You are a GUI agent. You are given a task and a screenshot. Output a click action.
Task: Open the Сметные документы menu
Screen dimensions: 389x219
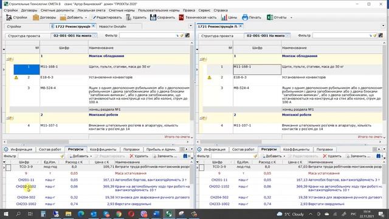point(57,10)
